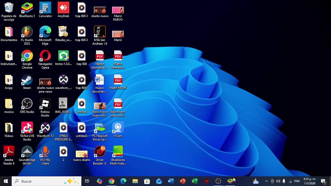331x186 pixels.
Task: Select the media file named 2
Action: pyautogui.click(x=63, y=154)
